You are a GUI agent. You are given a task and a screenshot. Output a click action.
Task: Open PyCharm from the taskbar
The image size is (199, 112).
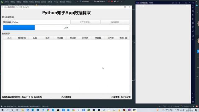coord(89,110)
